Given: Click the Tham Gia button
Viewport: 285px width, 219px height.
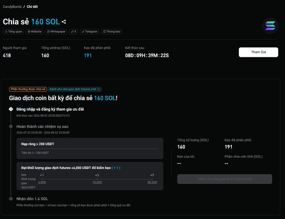Looking at the screenshot, I should click(258, 52).
